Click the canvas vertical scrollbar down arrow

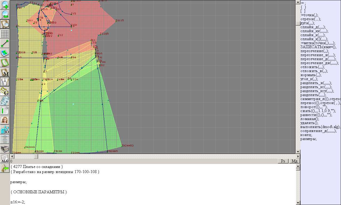coord(298,152)
